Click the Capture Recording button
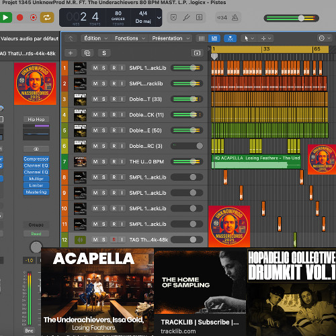 34,17
